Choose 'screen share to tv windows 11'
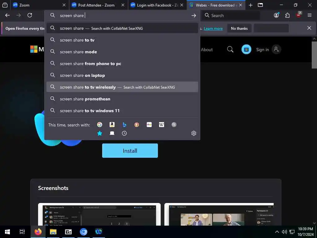Screen dimensions: 317x238 point(122,111)
